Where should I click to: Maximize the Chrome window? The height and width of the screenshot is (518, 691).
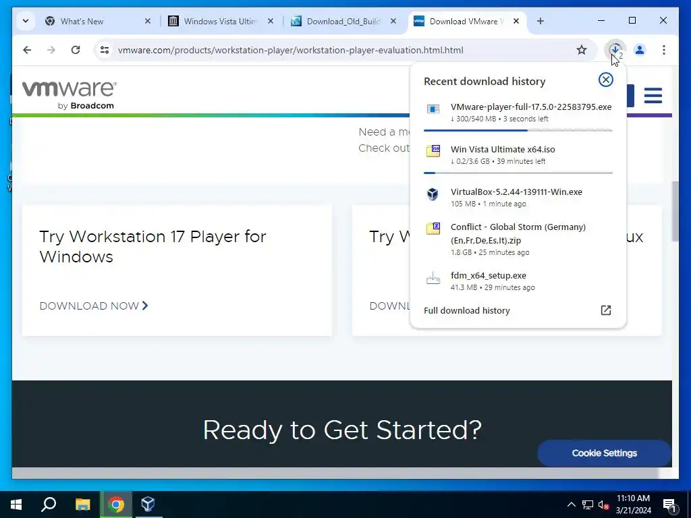point(632,20)
